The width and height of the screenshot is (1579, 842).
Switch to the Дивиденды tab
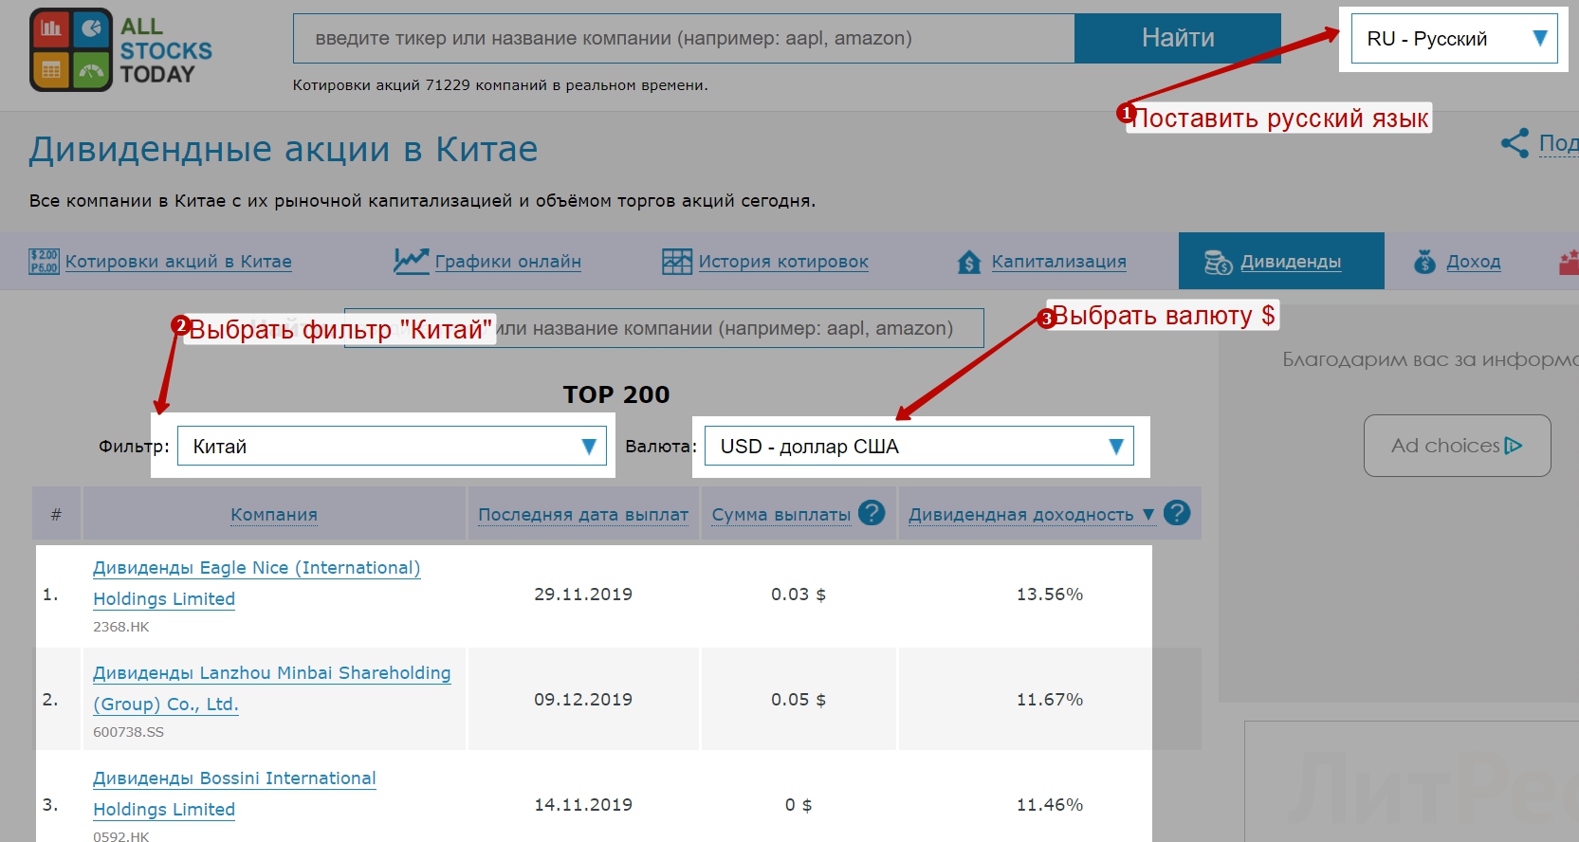point(1281,262)
